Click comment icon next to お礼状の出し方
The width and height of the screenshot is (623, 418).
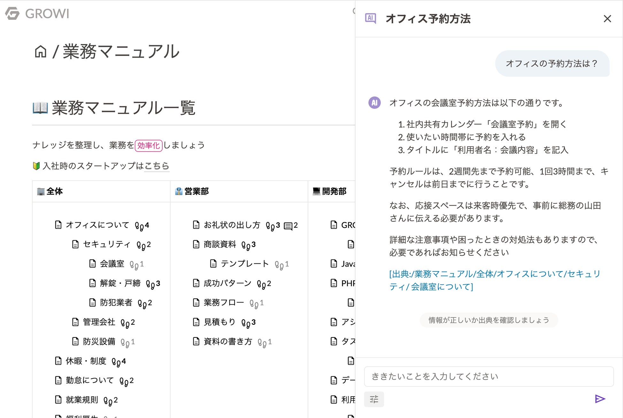288,226
